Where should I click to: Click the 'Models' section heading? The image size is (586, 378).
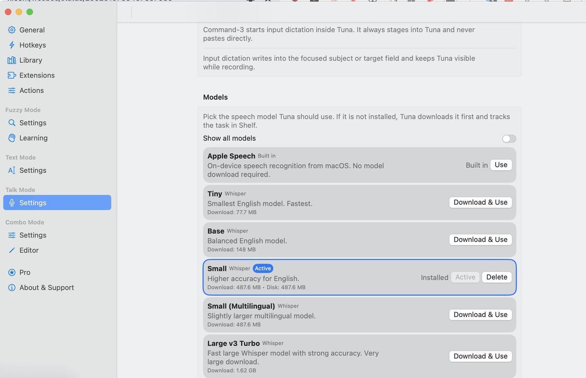click(x=215, y=97)
